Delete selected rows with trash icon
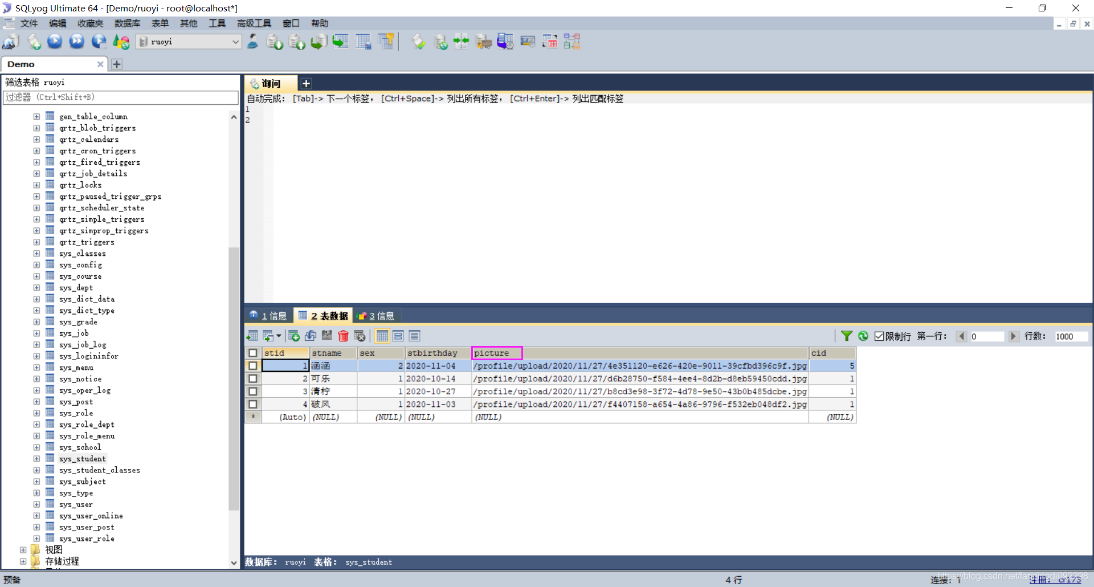This screenshot has width=1094, height=587. 344,336
